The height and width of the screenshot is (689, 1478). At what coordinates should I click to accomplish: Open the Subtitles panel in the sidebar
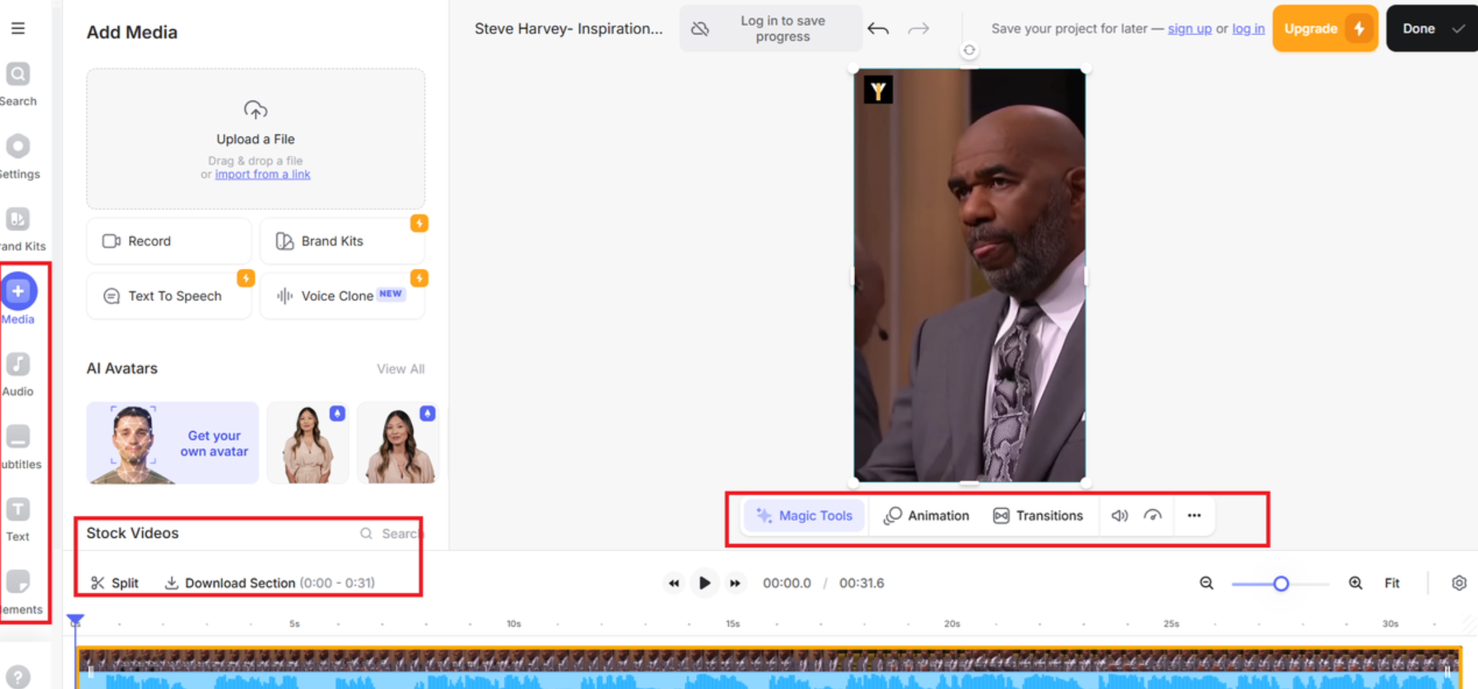tap(18, 445)
